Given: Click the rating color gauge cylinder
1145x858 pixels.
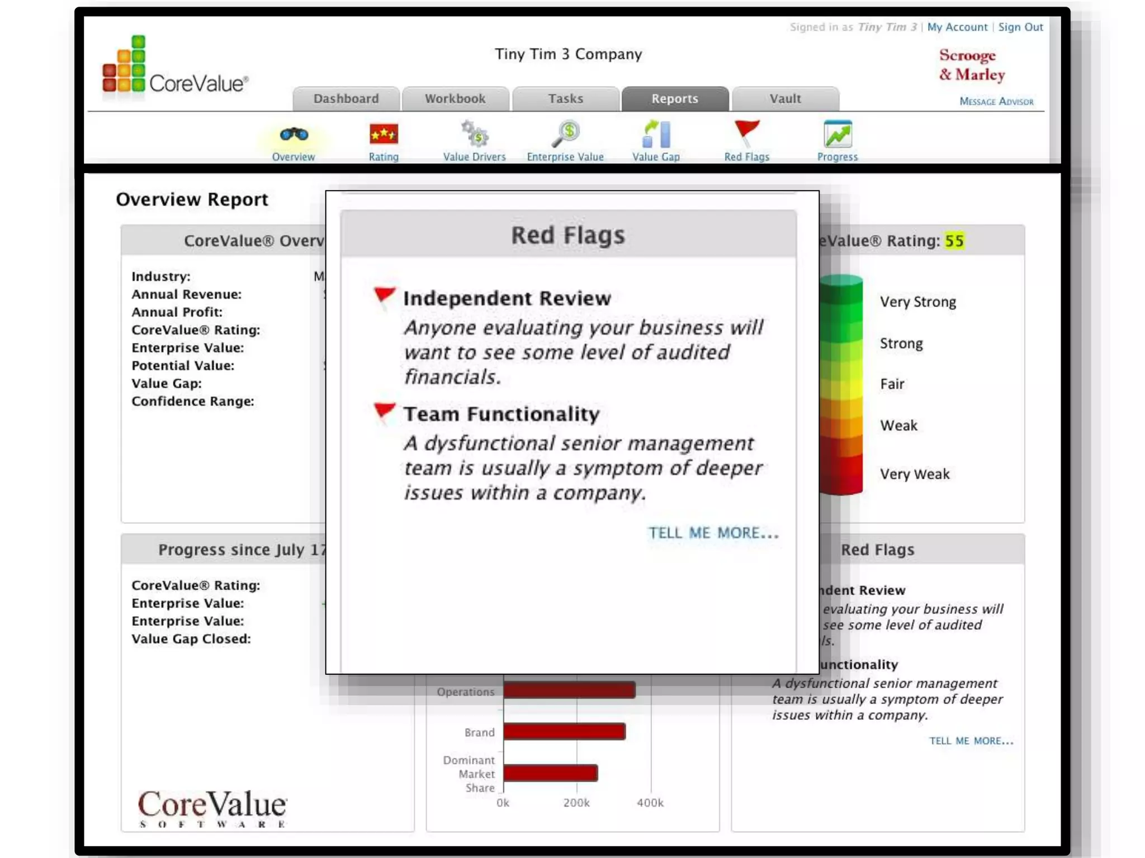Looking at the screenshot, I should 841,384.
